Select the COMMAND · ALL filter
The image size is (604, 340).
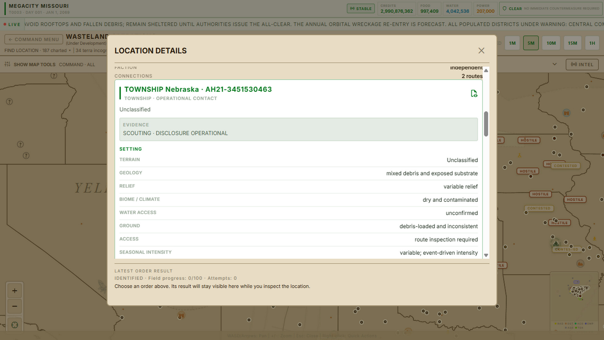[x=77, y=65]
